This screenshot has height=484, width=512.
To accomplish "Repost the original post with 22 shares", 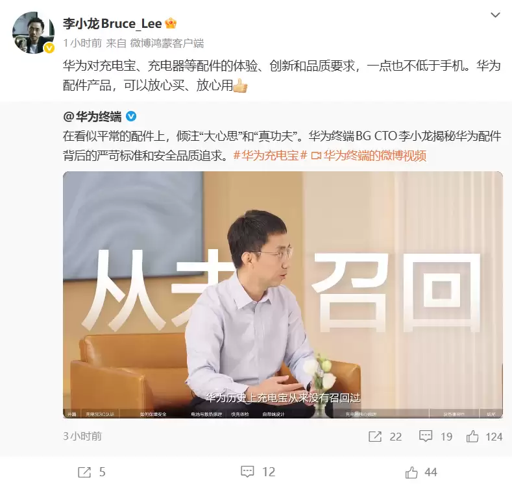I will point(385,437).
